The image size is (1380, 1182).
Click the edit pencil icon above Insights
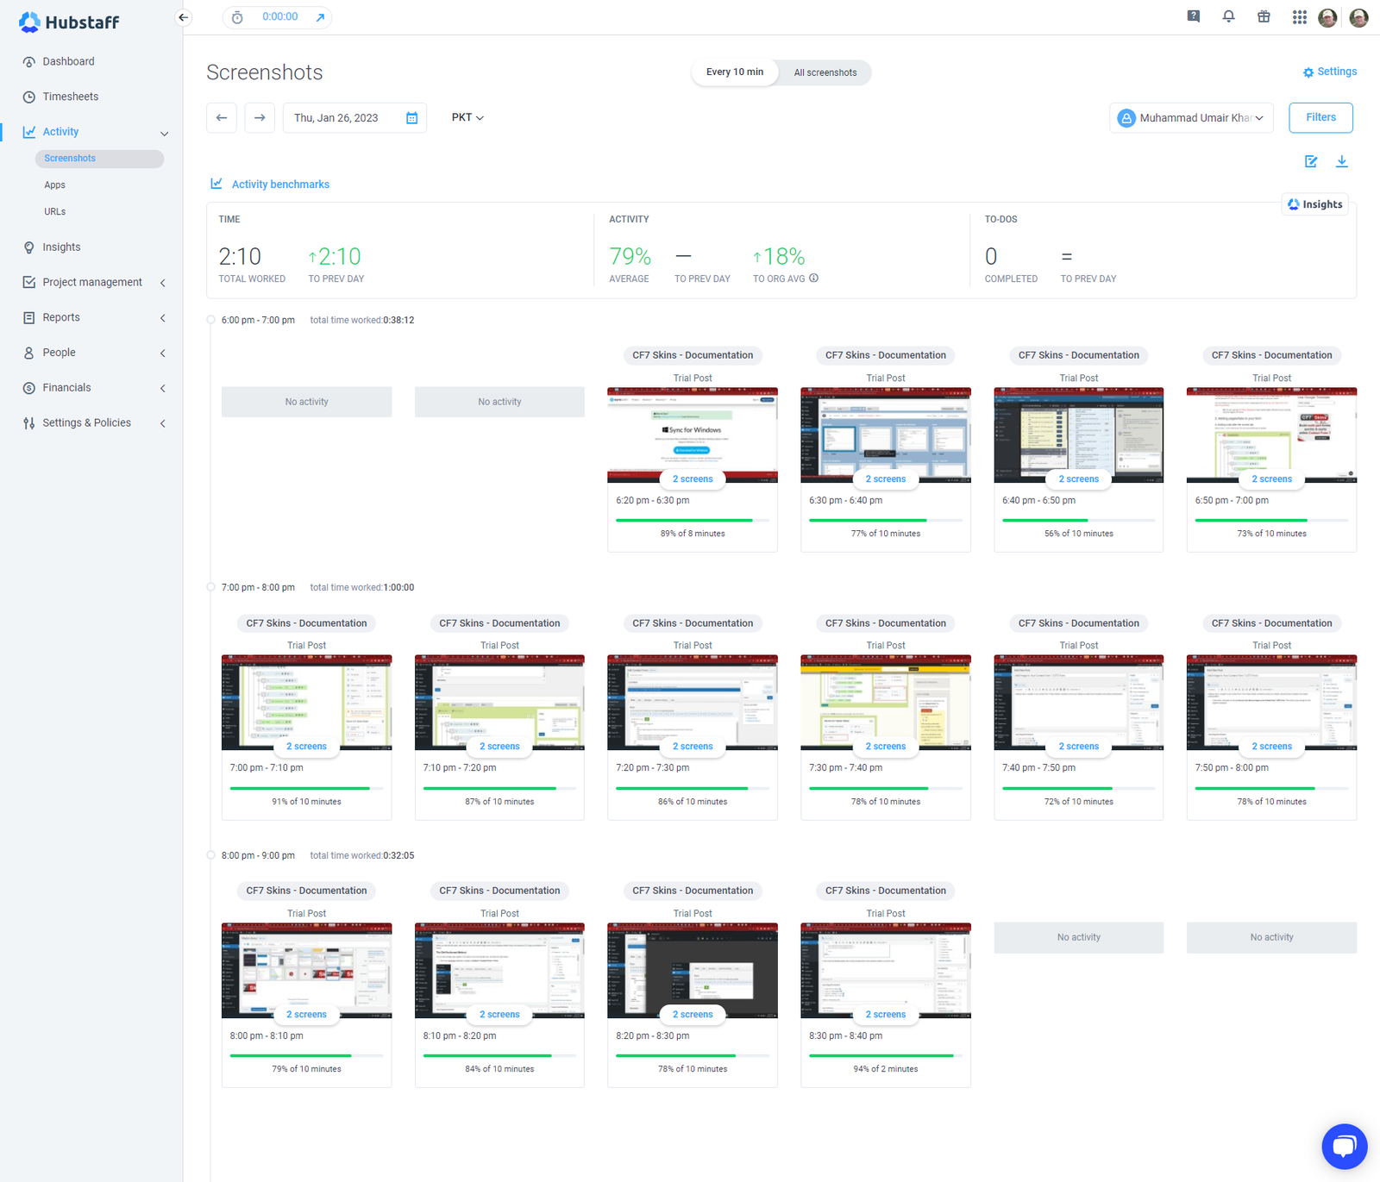[x=1311, y=161]
